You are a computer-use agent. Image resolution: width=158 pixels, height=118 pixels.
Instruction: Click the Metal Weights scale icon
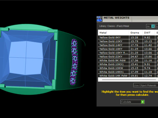pos(99,19)
